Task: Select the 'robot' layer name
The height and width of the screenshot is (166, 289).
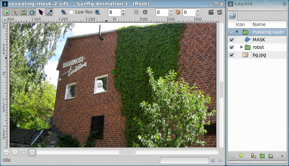Action: coord(258,47)
